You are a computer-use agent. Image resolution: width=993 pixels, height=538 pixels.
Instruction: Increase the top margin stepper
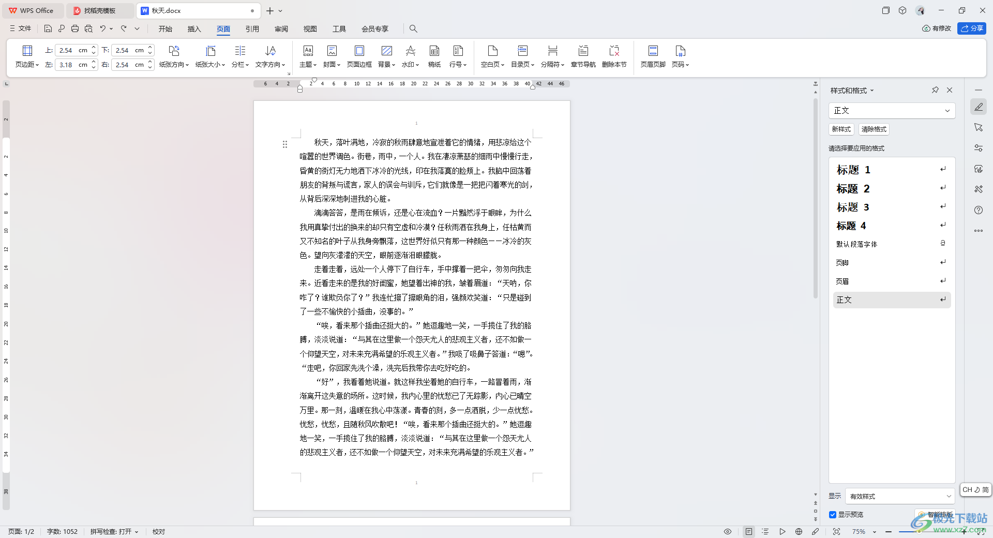click(x=94, y=48)
